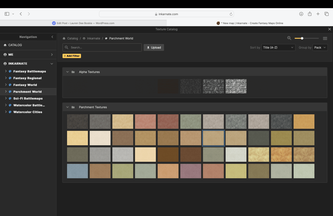Click the zoom magnifier icon beside the slider

[289, 38]
